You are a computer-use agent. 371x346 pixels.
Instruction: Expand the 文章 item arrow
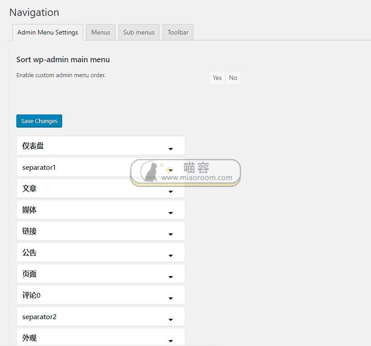tap(171, 192)
